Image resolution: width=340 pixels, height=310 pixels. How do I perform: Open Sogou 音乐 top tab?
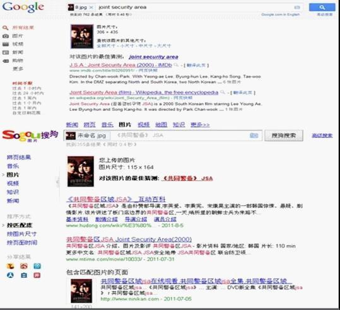tap(107, 125)
